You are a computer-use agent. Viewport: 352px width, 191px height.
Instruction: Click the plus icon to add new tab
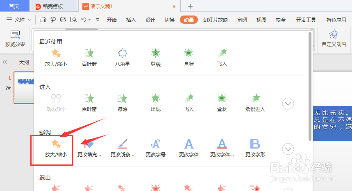pyautogui.click(x=190, y=6)
